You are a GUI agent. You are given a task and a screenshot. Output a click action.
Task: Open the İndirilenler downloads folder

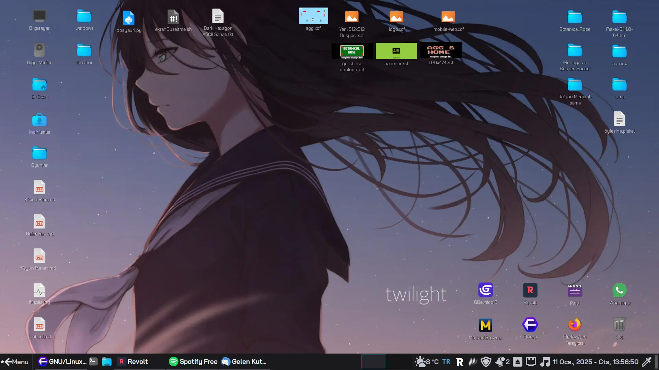click(x=39, y=123)
